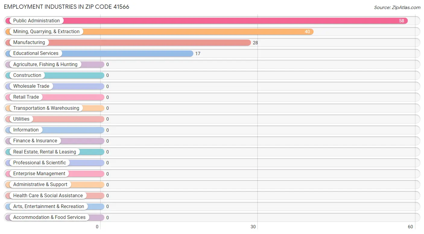Click the Transportation & Warehousing label
The height and width of the screenshot is (234, 424).
pos(46,108)
